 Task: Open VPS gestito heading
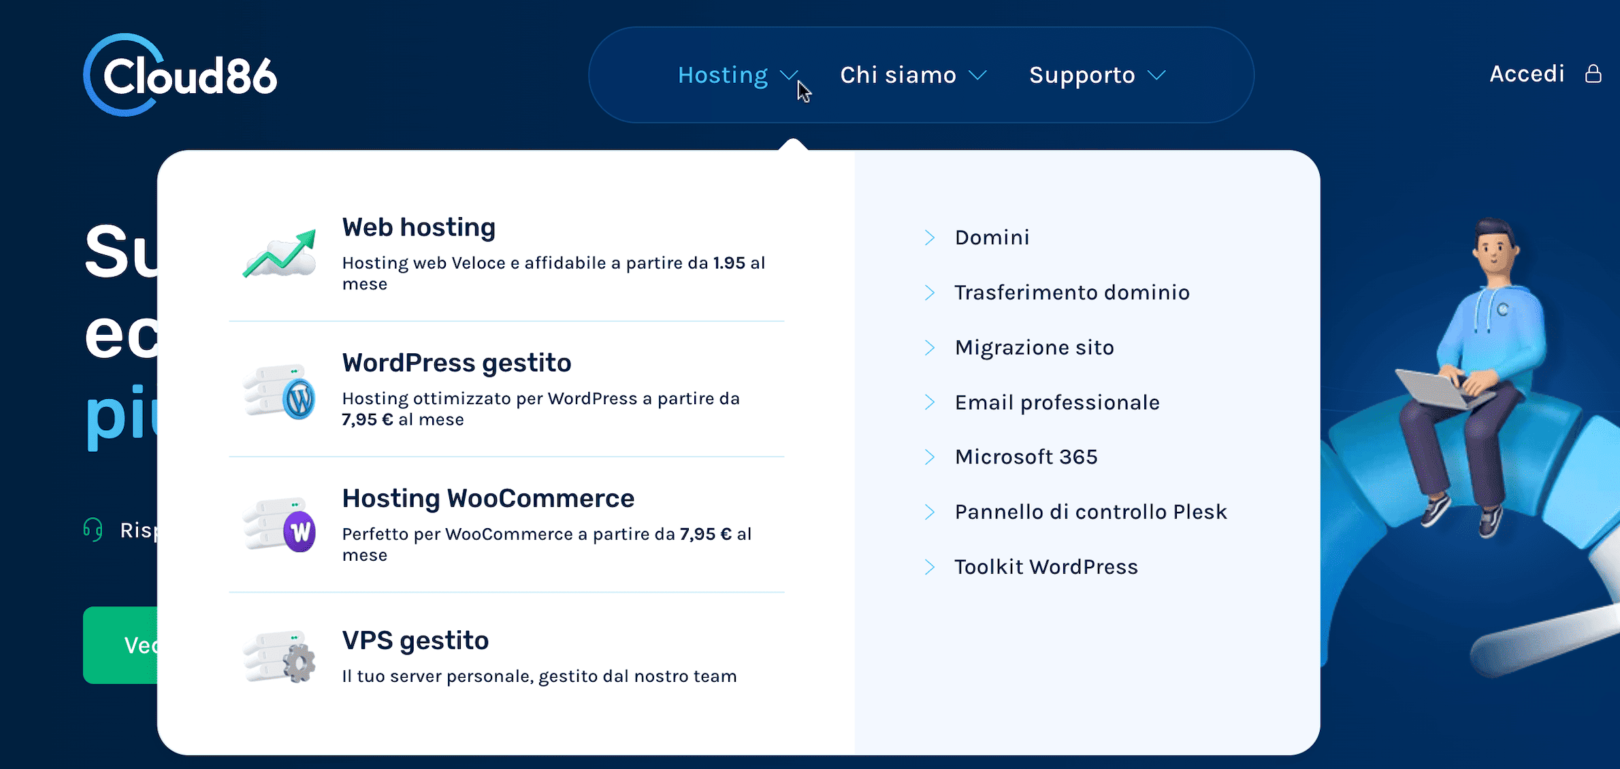[415, 640]
